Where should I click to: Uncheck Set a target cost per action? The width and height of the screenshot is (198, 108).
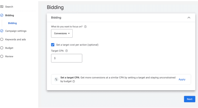tap(53, 45)
